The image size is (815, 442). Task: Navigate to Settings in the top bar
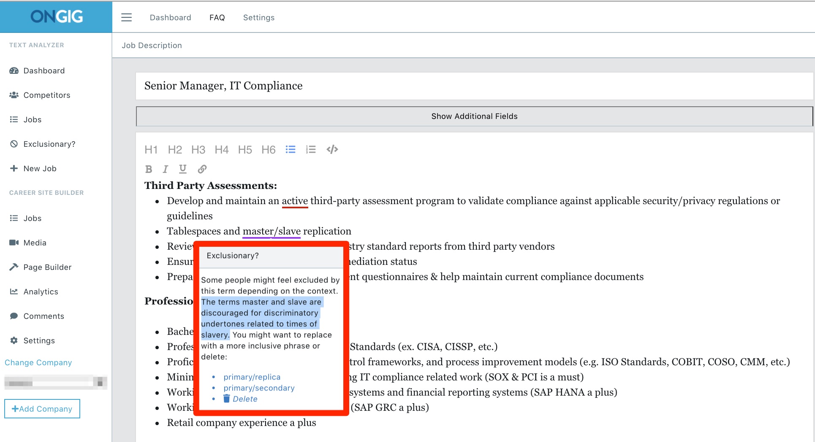[258, 17]
